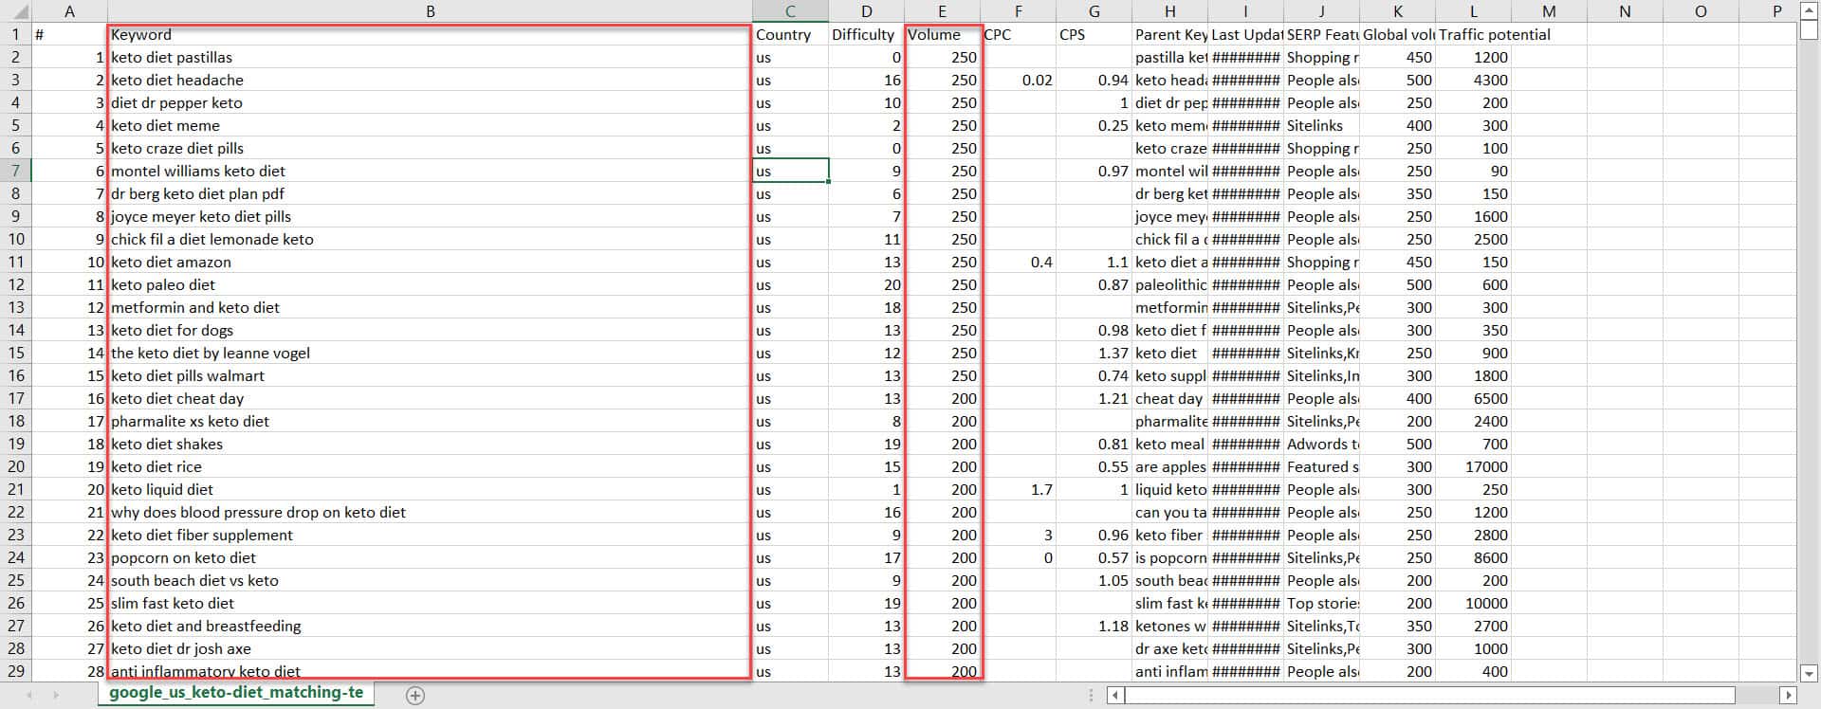Click the Select All corner box
This screenshot has width=1821, height=709.
tap(15, 11)
